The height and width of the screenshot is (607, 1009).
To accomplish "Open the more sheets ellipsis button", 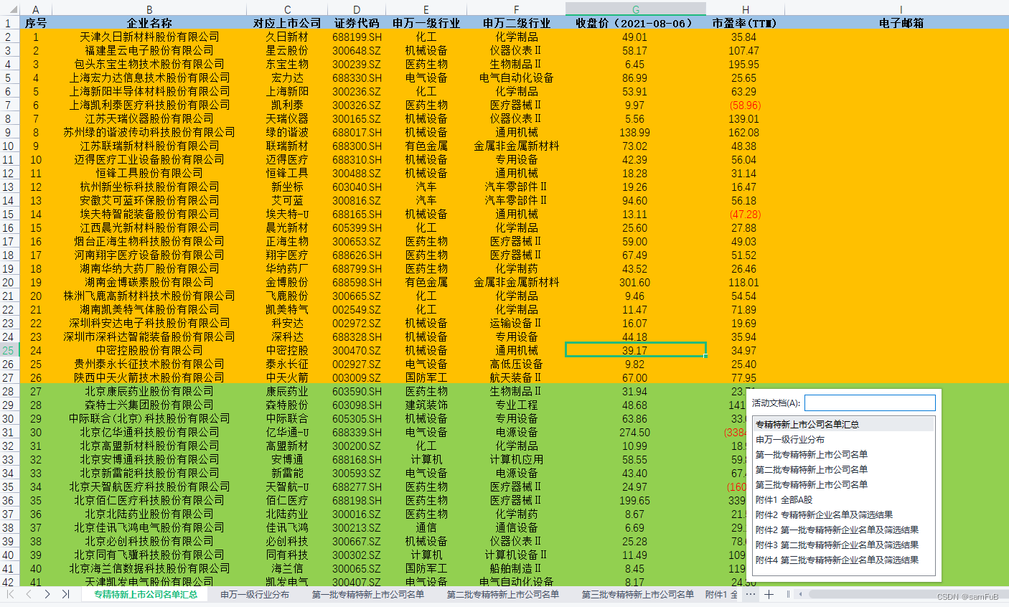I will [x=750, y=594].
